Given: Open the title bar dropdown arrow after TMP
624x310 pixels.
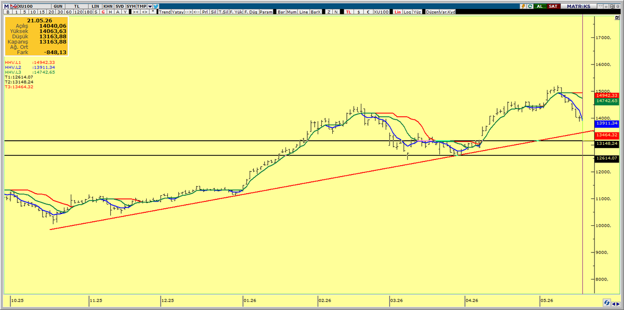Looking at the screenshot, I should [150, 6].
